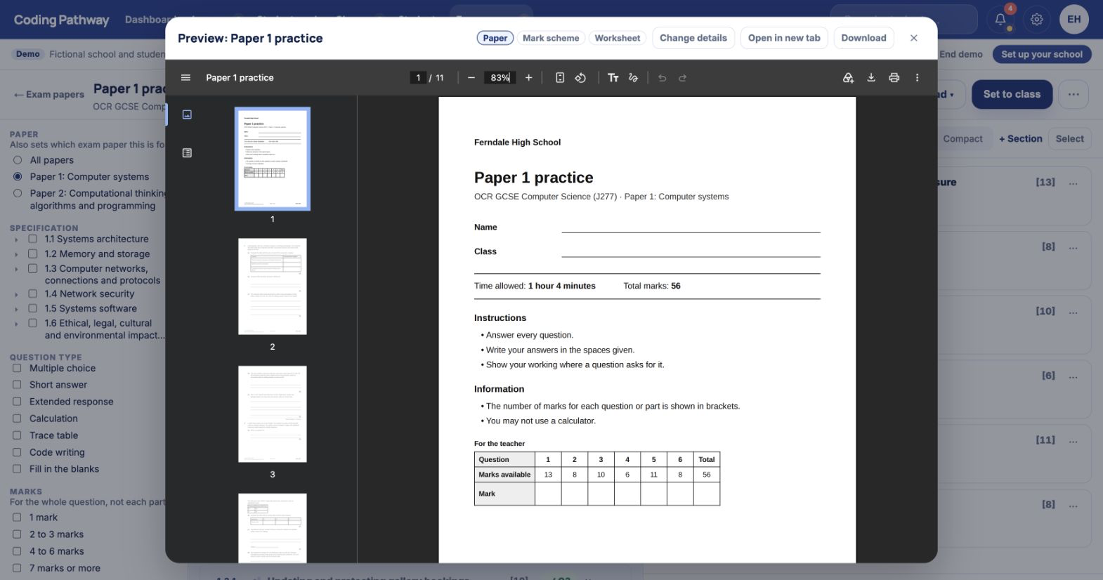Expand 1.3 Computer networks tree item
Image resolution: width=1103 pixels, height=580 pixels.
click(x=16, y=269)
